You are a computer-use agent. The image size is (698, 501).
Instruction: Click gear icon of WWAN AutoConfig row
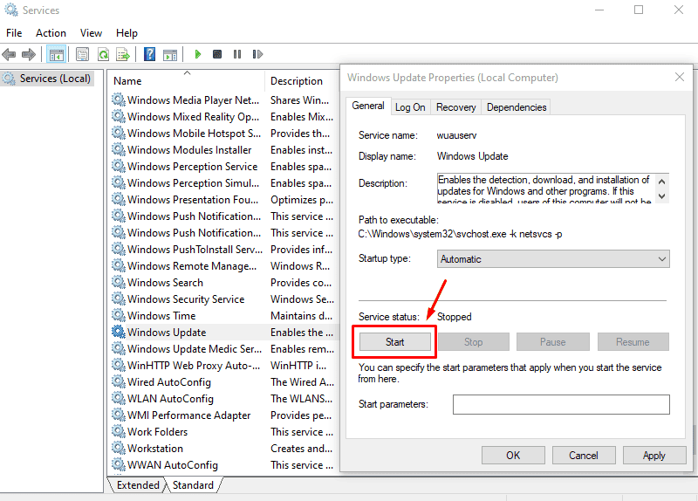[x=119, y=464]
